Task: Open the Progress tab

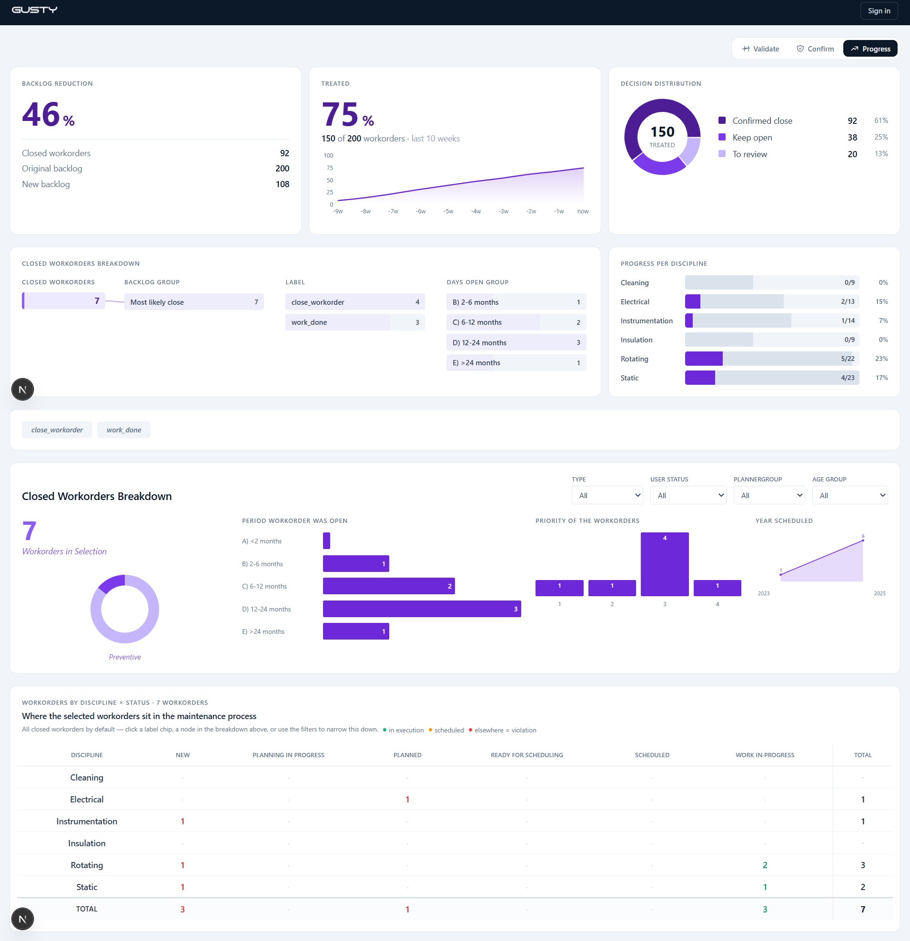Action: [870, 49]
